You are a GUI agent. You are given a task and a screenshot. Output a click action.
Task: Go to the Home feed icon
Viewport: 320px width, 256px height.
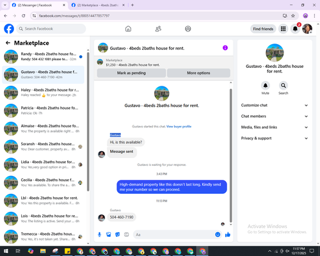(128, 29)
